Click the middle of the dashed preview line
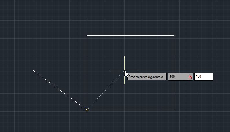230x132 pixels. pos(106,90)
